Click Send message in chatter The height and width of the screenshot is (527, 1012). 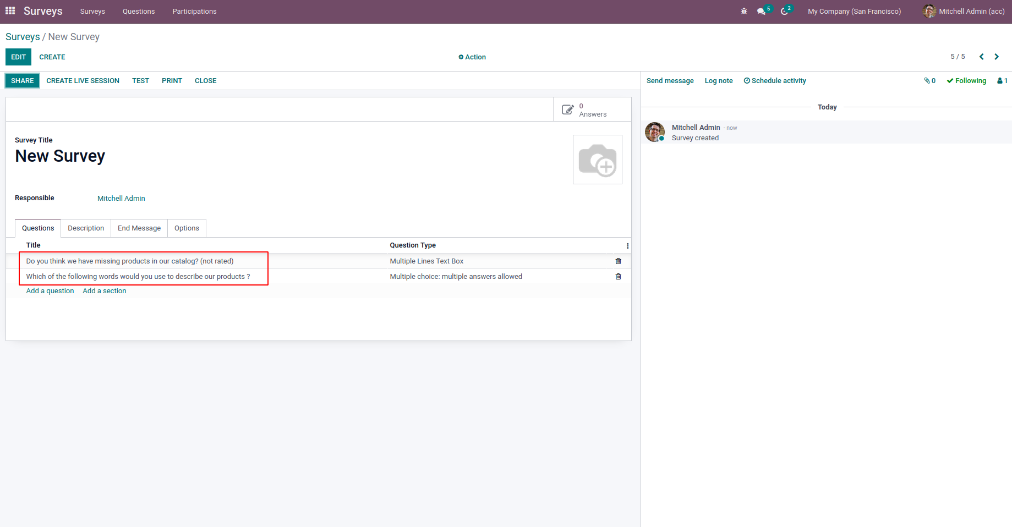click(670, 81)
